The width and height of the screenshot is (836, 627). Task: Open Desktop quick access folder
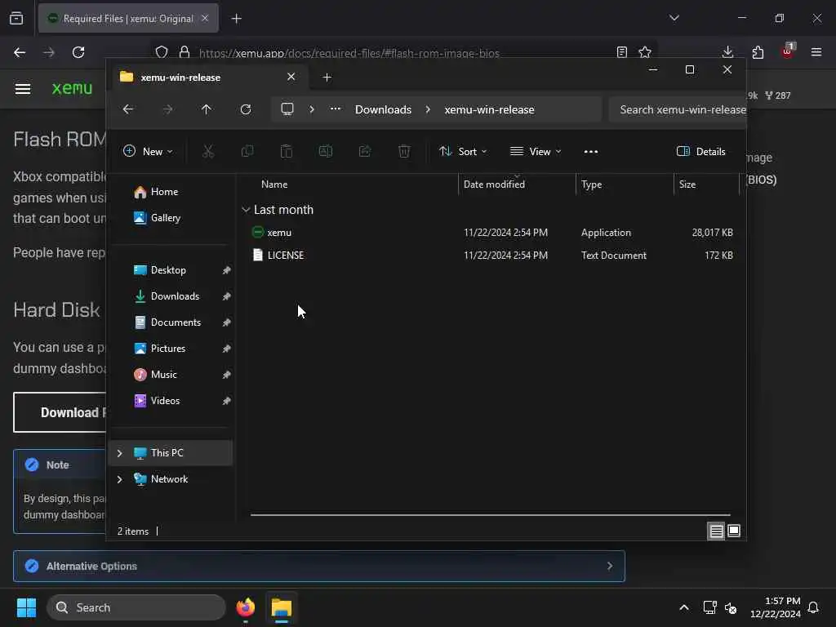(x=171, y=270)
